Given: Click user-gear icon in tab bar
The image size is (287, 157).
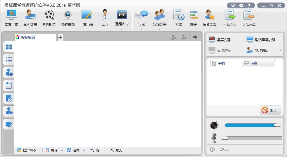Looking at the screenshot, I should tap(184, 37).
